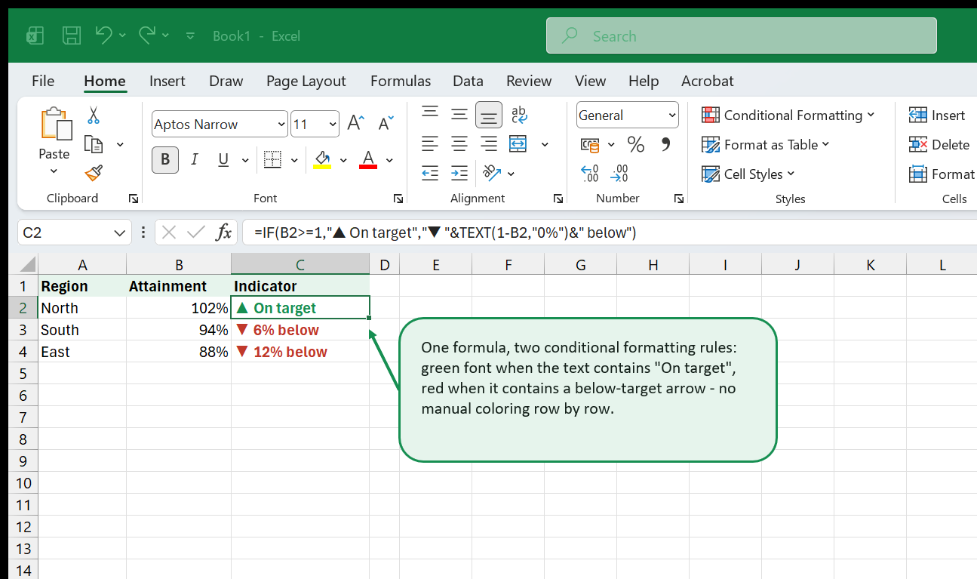The width and height of the screenshot is (977, 579).
Task: Click the Fill Color paint bucket
Action: pyautogui.click(x=322, y=159)
